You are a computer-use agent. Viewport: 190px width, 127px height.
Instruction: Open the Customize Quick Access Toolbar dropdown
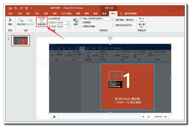(31, 8)
